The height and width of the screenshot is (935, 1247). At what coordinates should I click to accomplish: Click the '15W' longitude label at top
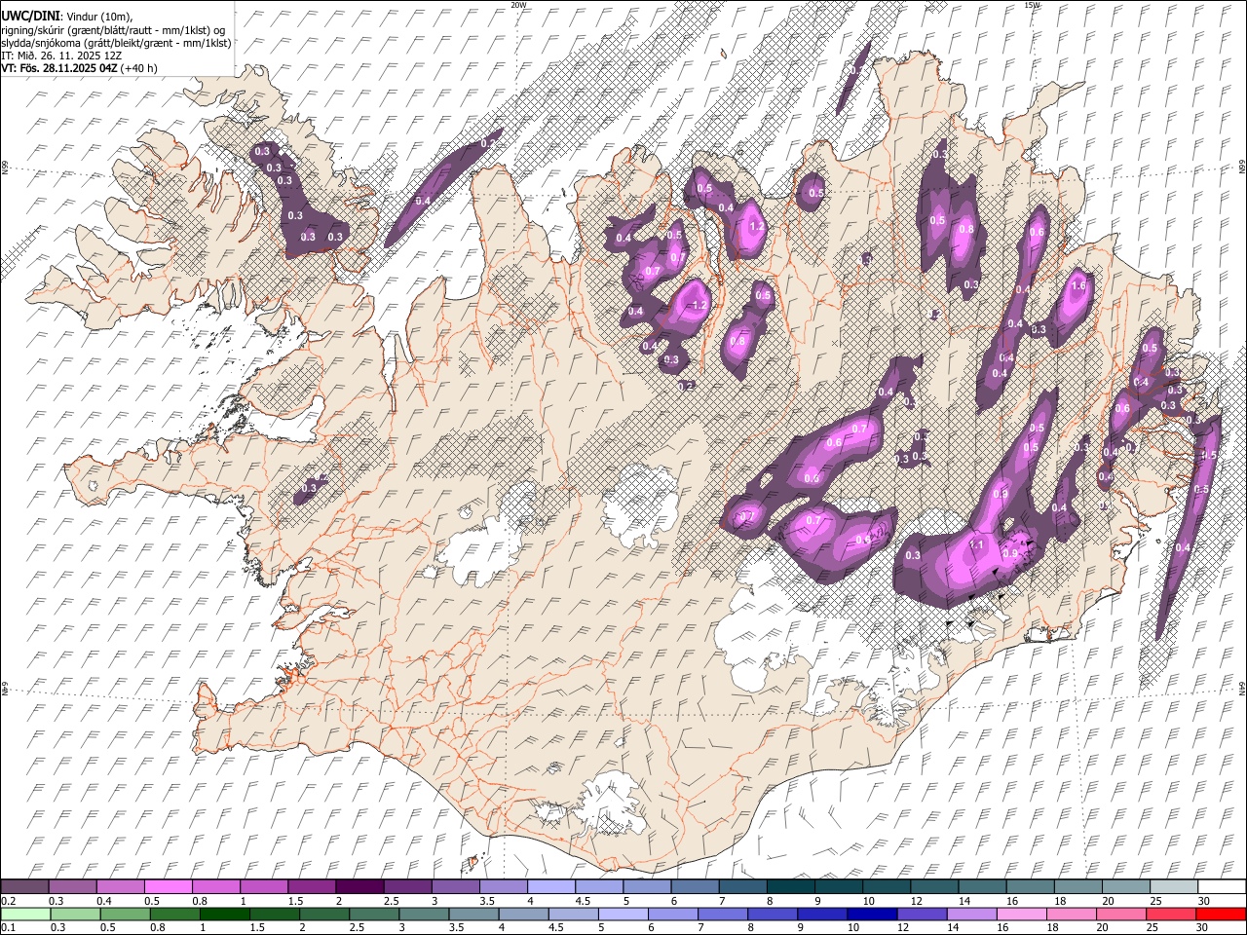click(1032, 5)
